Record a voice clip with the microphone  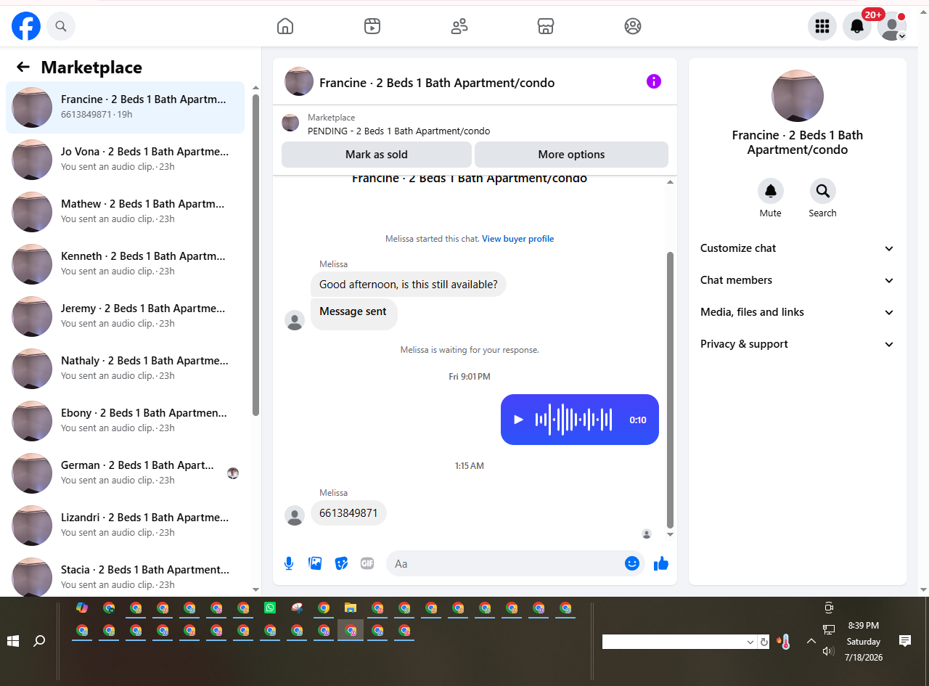click(289, 563)
